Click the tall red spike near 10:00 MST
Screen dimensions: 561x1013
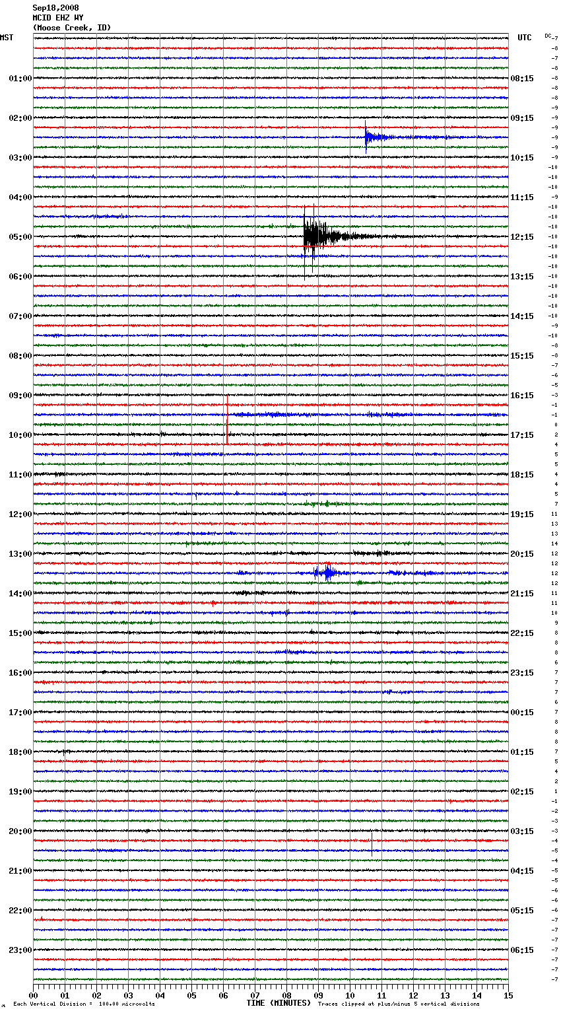click(227, 419)
